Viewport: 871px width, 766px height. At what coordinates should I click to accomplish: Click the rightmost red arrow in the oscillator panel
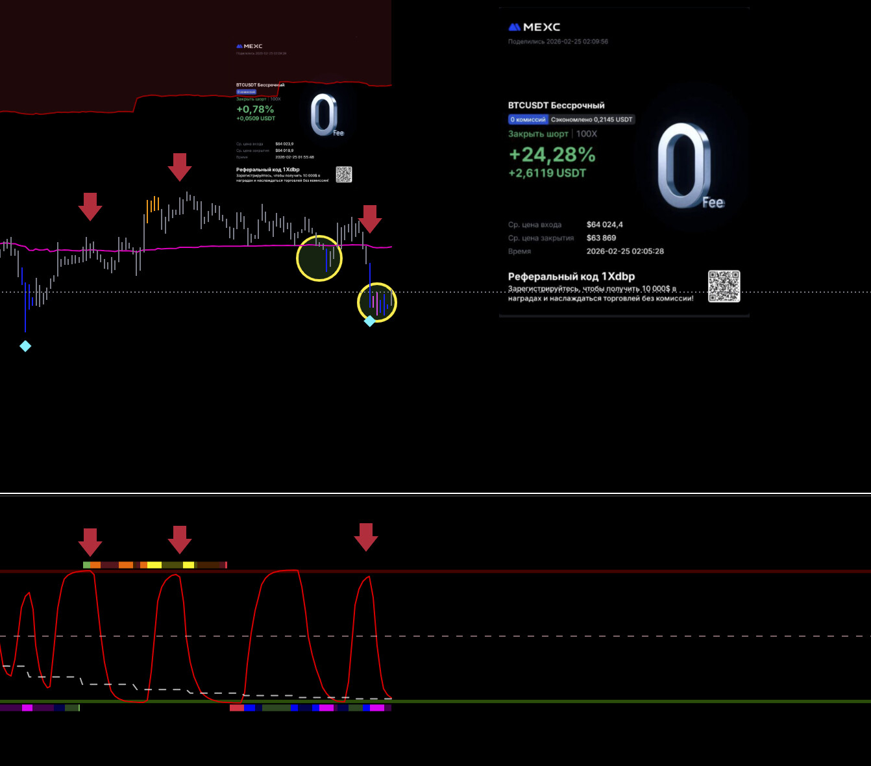(x=366, y=537)
